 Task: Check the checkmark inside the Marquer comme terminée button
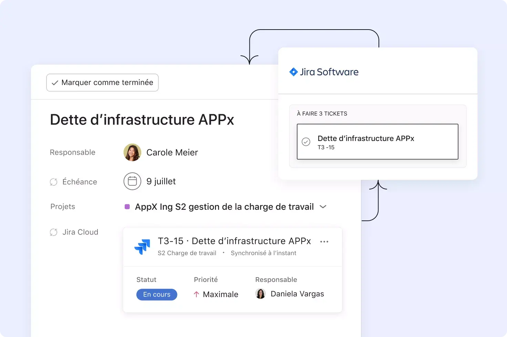[x=55, y=83]
